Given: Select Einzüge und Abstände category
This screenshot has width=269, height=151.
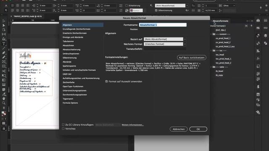Looking at the screenshot, I should 73,37.
